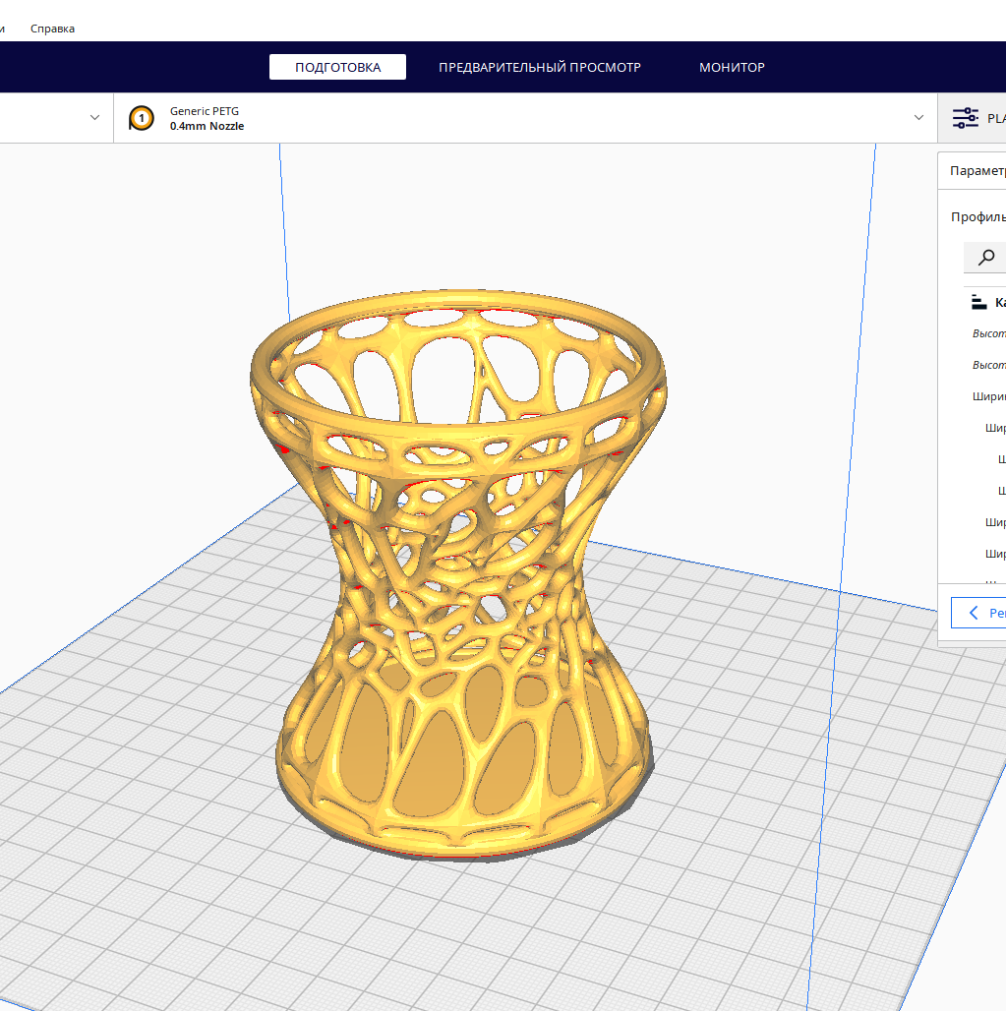This screenshot has width=1006, height=1011.
Task: Collapse the bold category header beside layers icon
Action: tap(999, 302)
